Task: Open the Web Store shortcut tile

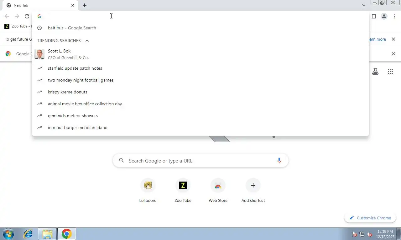Action: (218, 191)
